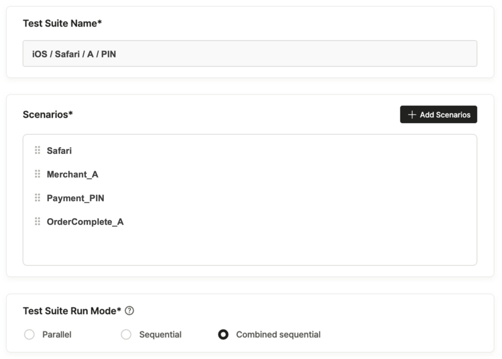Viewport: 502px width, 359px height.
Task: Select Combined sequential run mode
Action: click(223, 334)
